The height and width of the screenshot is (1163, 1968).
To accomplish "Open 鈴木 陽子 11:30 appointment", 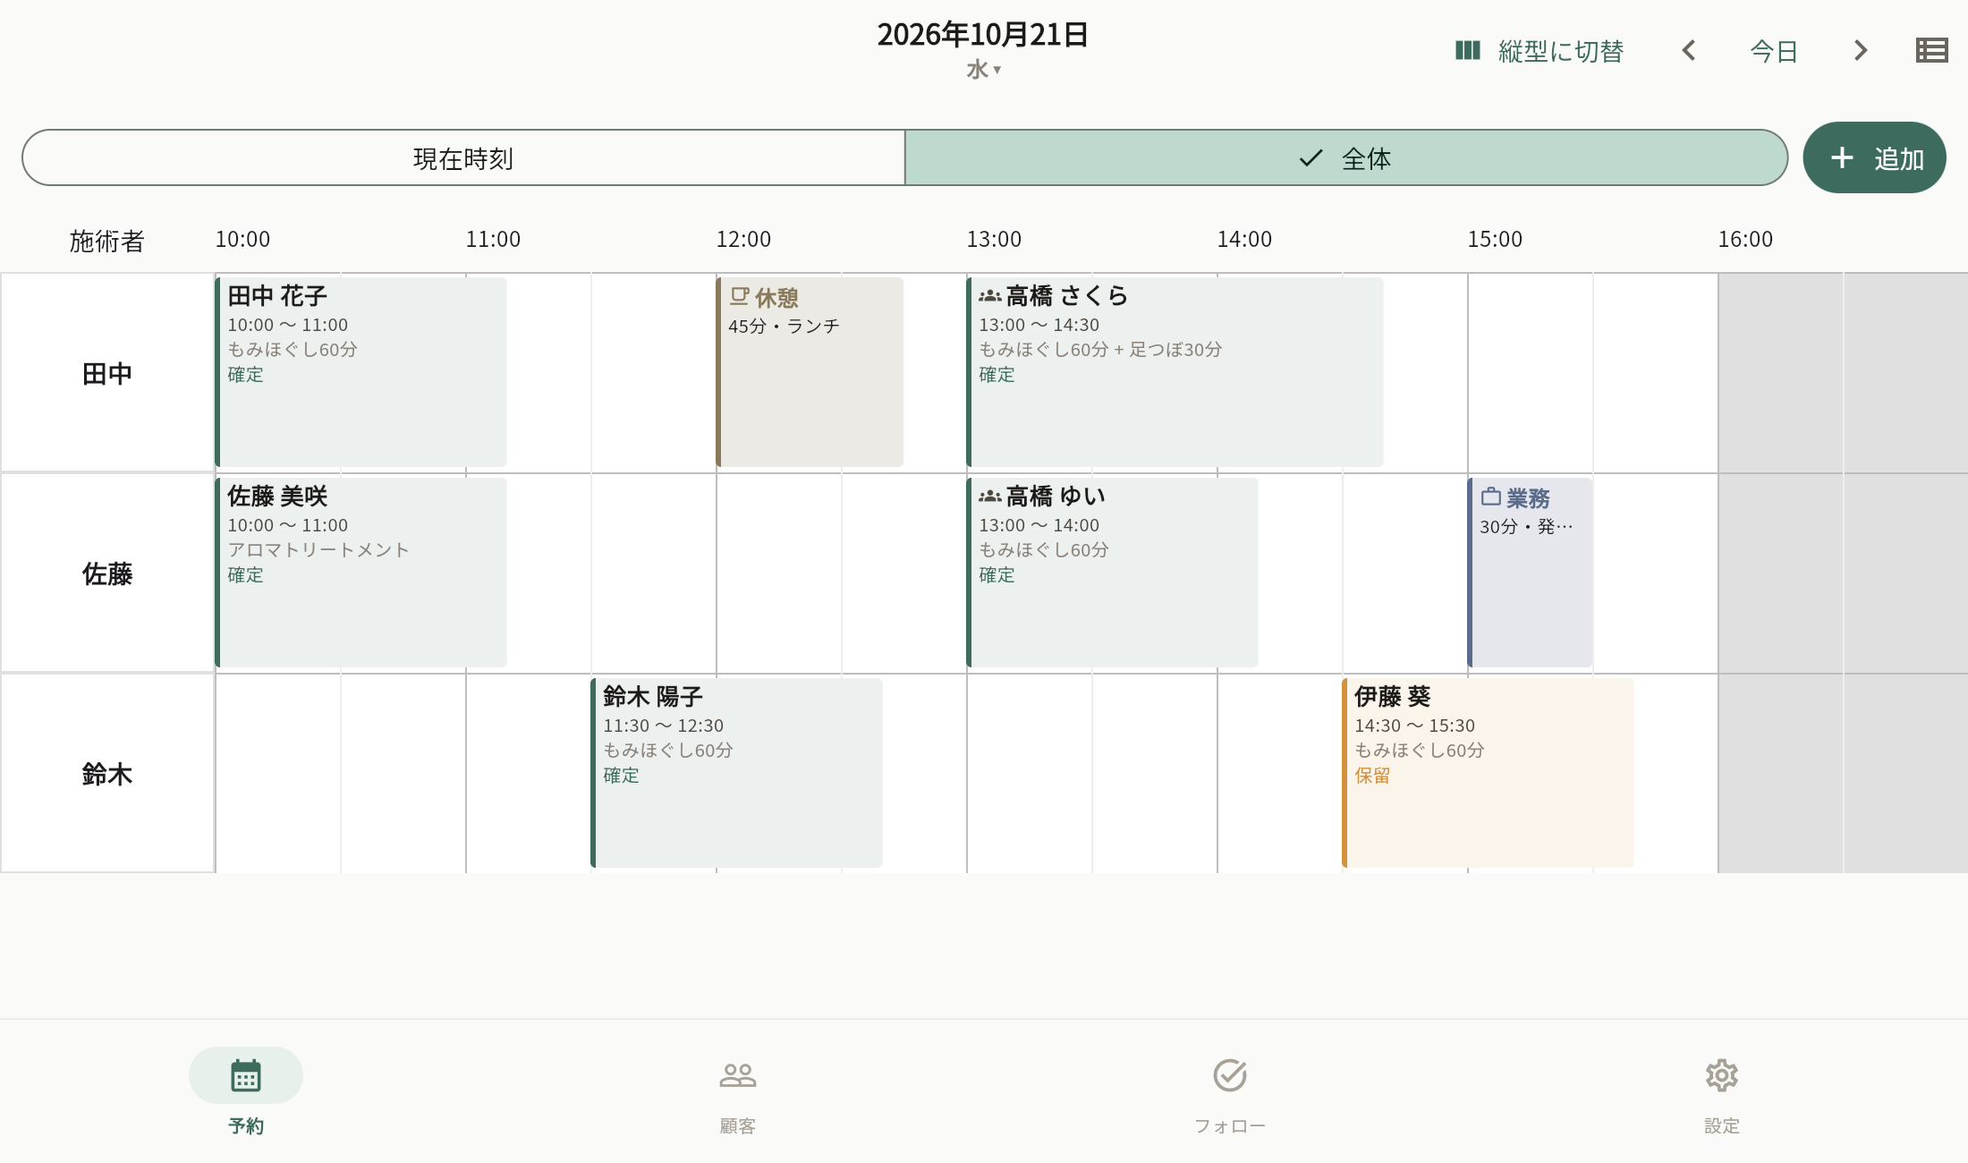I will (736, 773).
